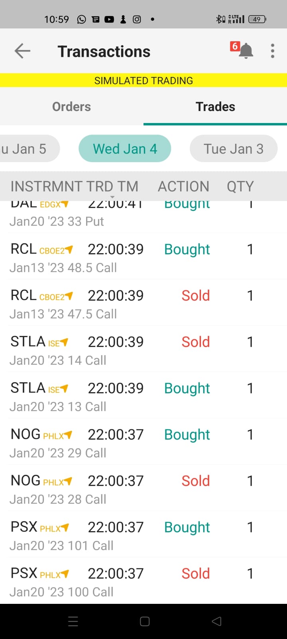This screenshot has width=287, height=639.
Task: Sort by TRD TM column header
Action: 112,187
